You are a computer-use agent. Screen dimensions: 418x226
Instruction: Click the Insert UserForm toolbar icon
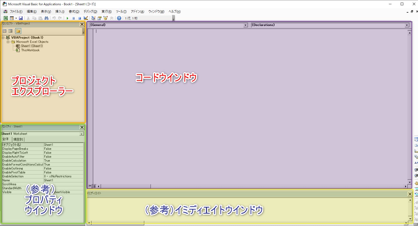pyautogui.click(x=12, y=18)
